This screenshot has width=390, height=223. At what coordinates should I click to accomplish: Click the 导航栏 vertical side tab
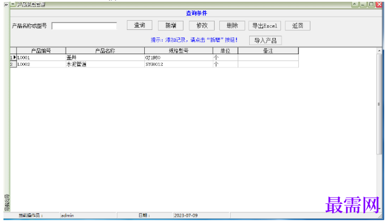tap(7, 202)
